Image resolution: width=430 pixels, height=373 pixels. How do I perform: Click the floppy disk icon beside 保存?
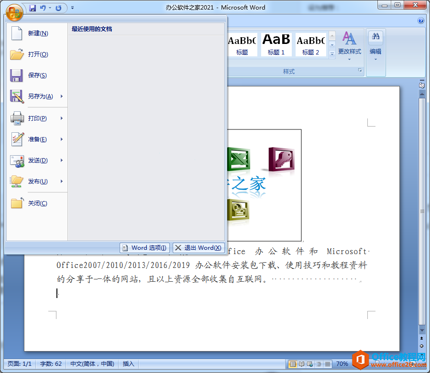click(x=16, y=75)
